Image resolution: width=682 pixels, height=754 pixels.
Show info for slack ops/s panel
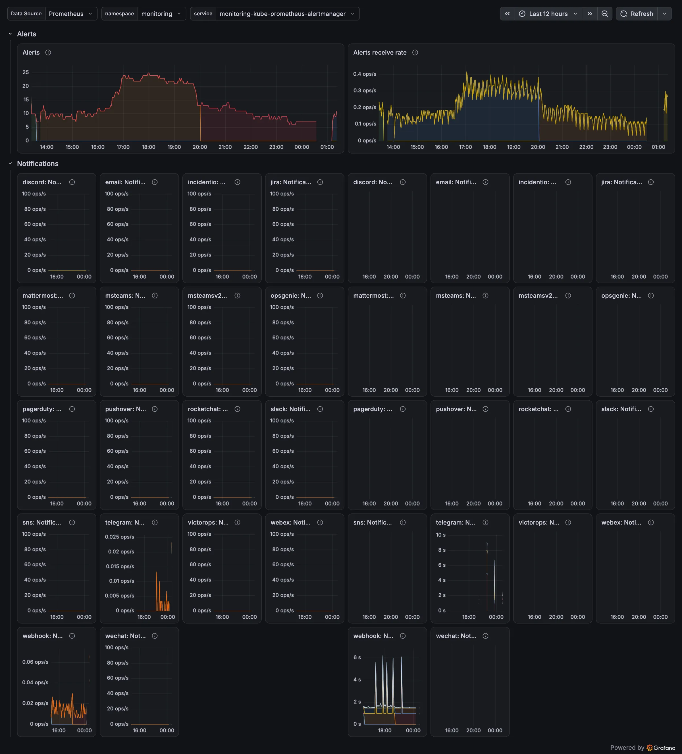coord(320,409)
